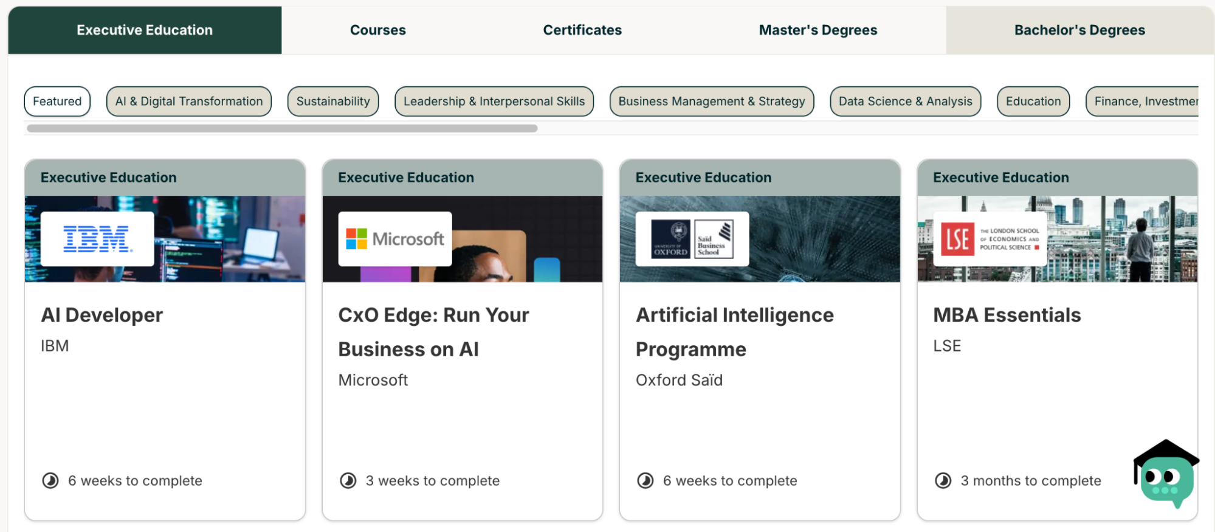
Task: Click AI Developer's '6 weeks to complete' text
Action: tap(135, 481)
